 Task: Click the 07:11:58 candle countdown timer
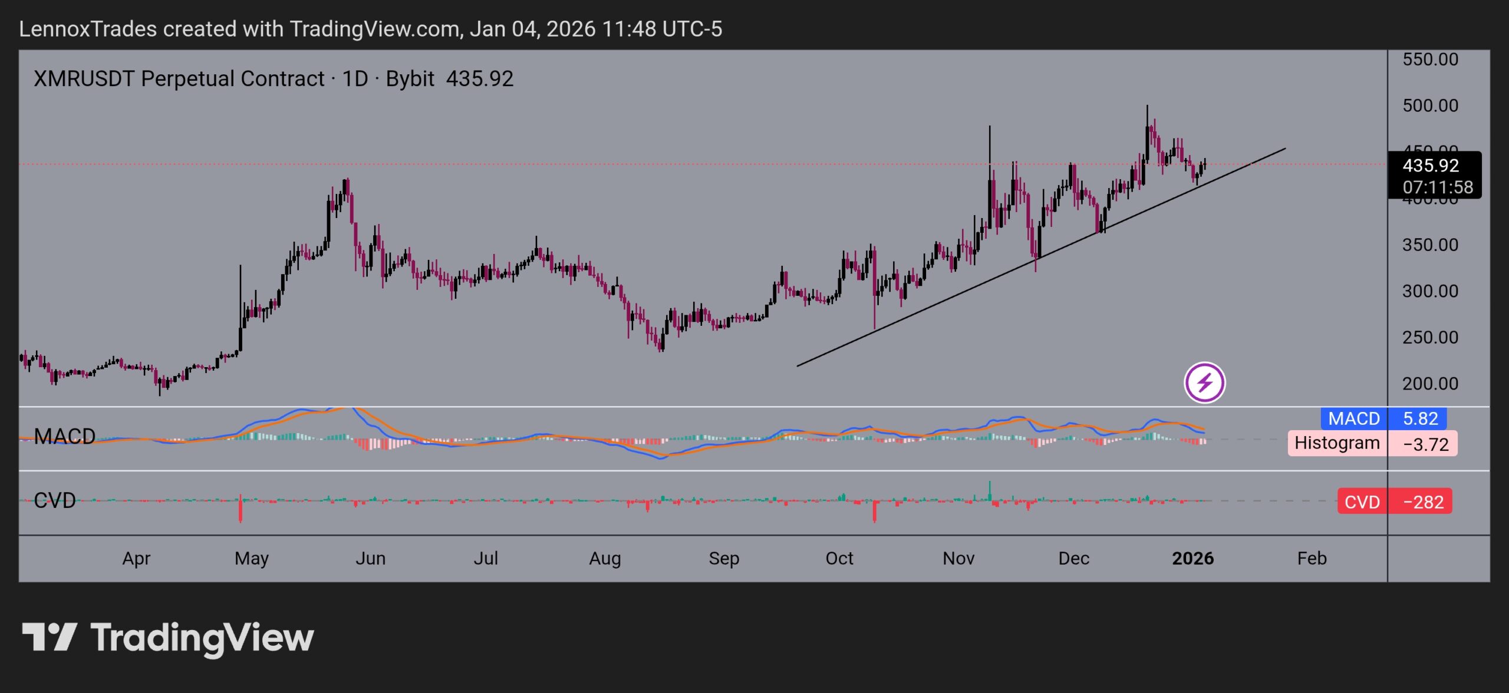pyautogui.click(x=1438, y=187)
